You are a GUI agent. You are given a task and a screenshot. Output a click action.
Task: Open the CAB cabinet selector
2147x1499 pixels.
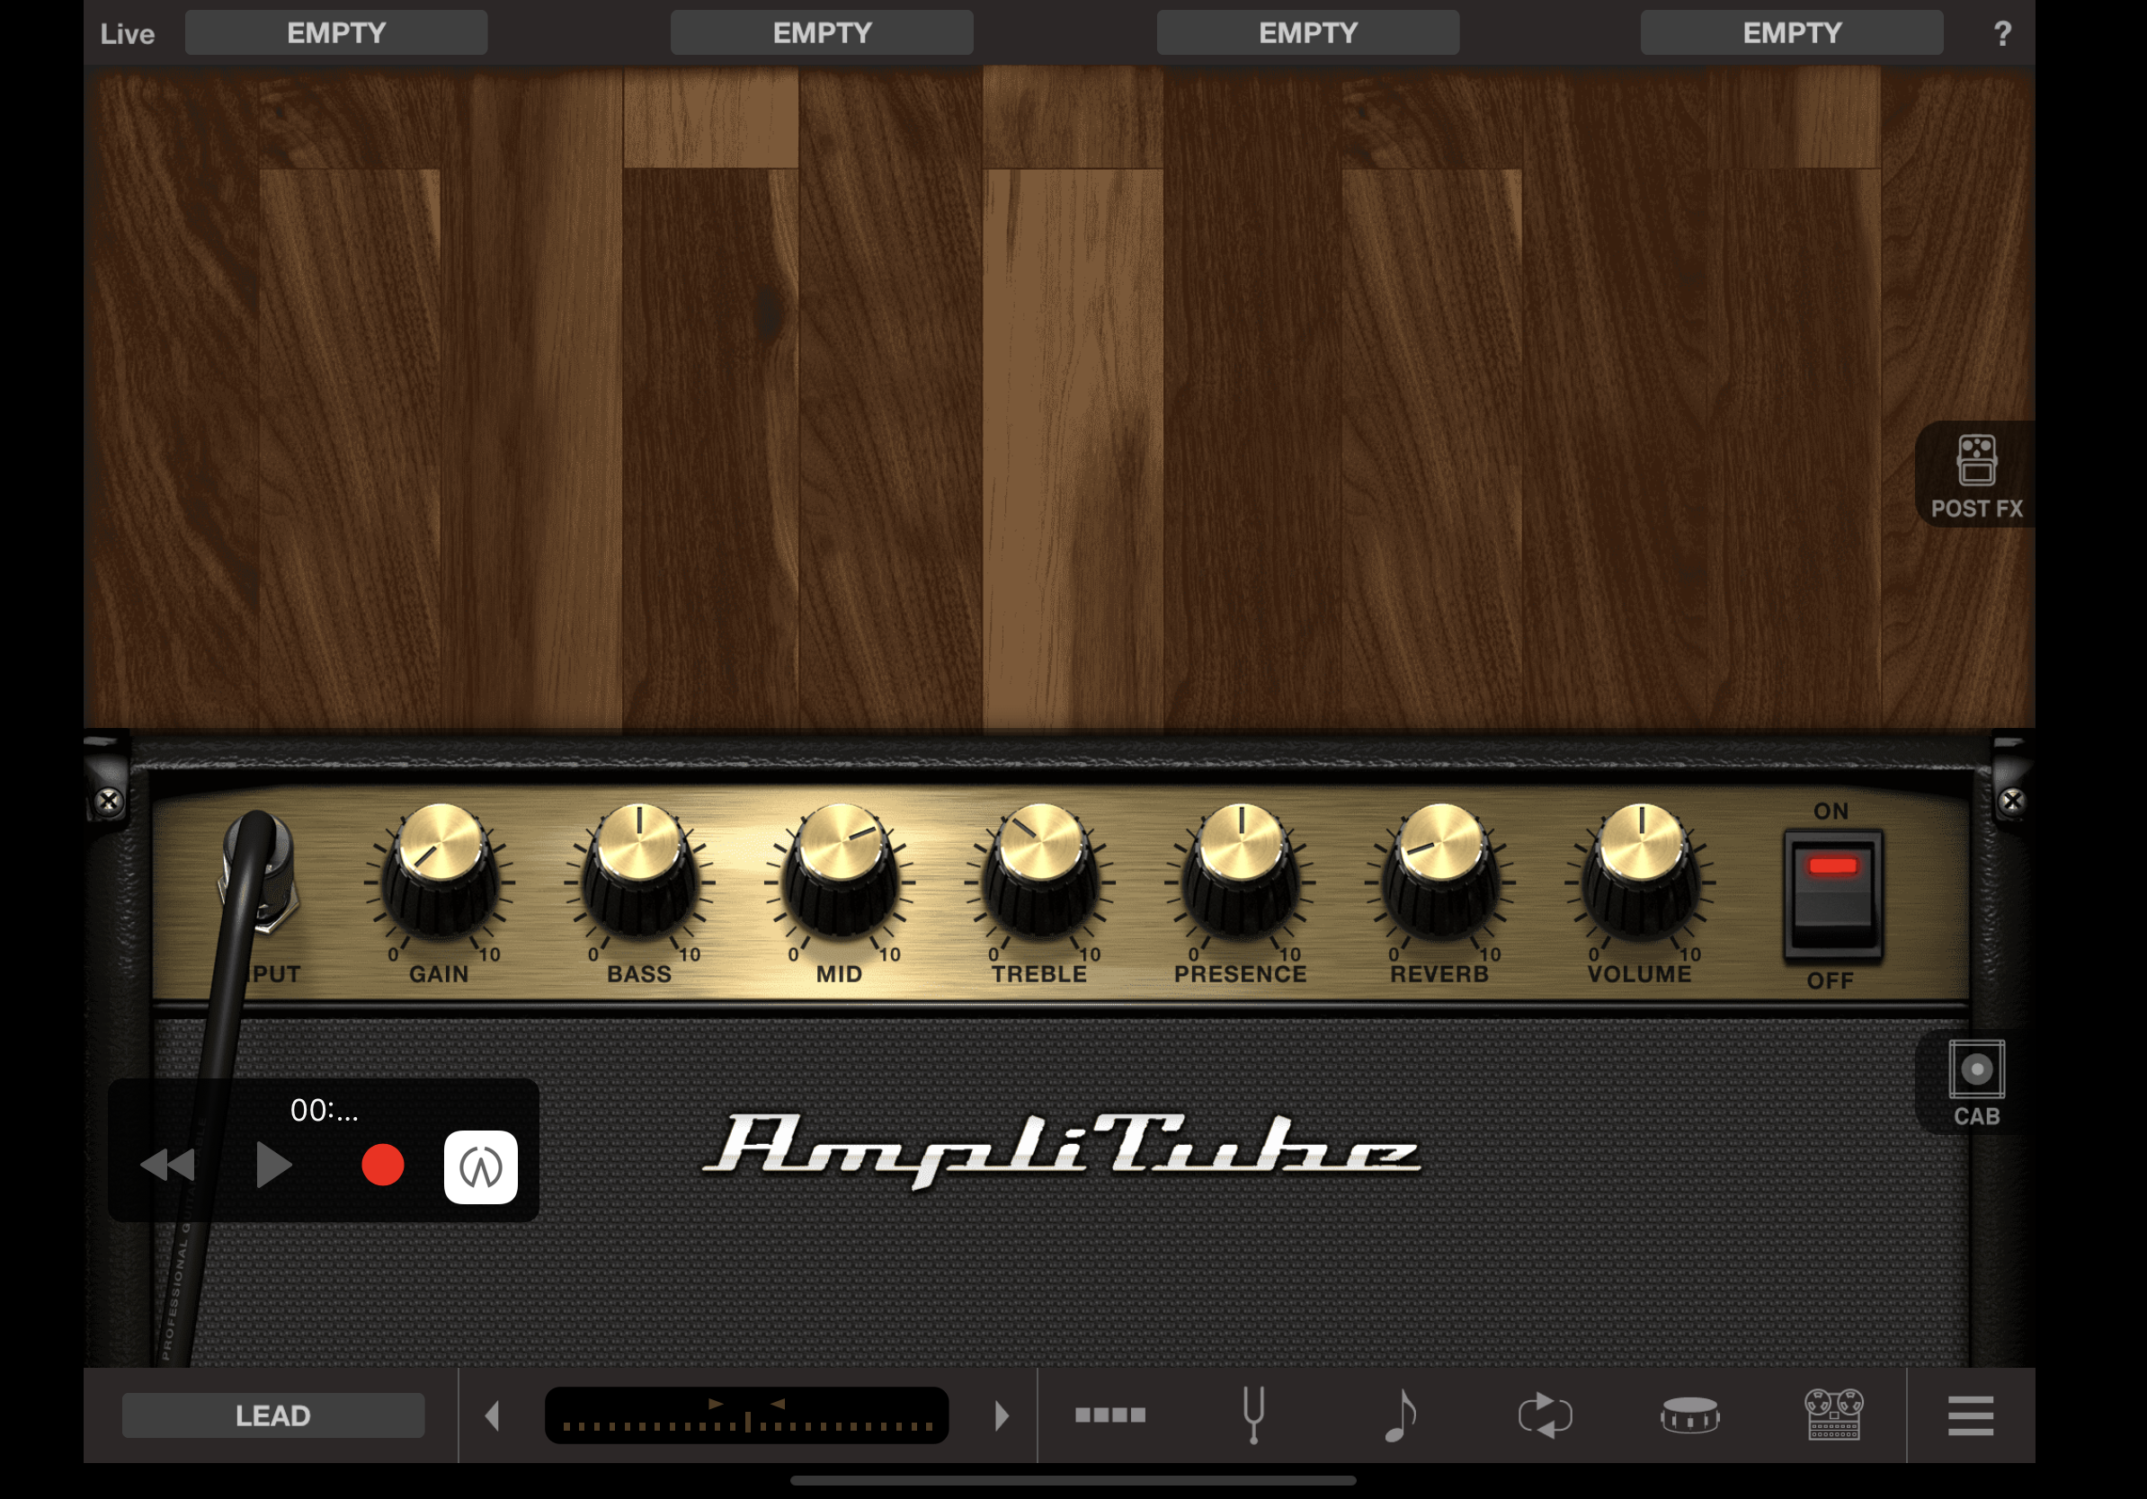[x=1975, y=1082]
